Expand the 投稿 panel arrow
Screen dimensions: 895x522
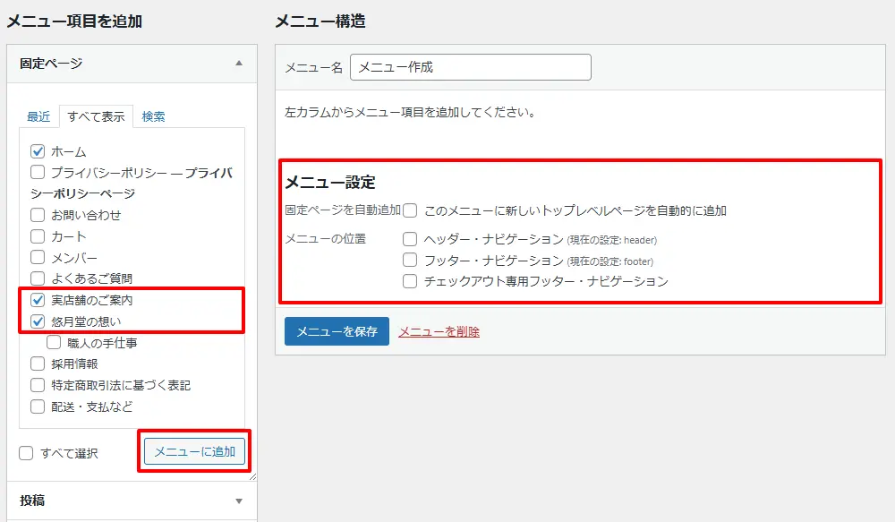[238, 501]
